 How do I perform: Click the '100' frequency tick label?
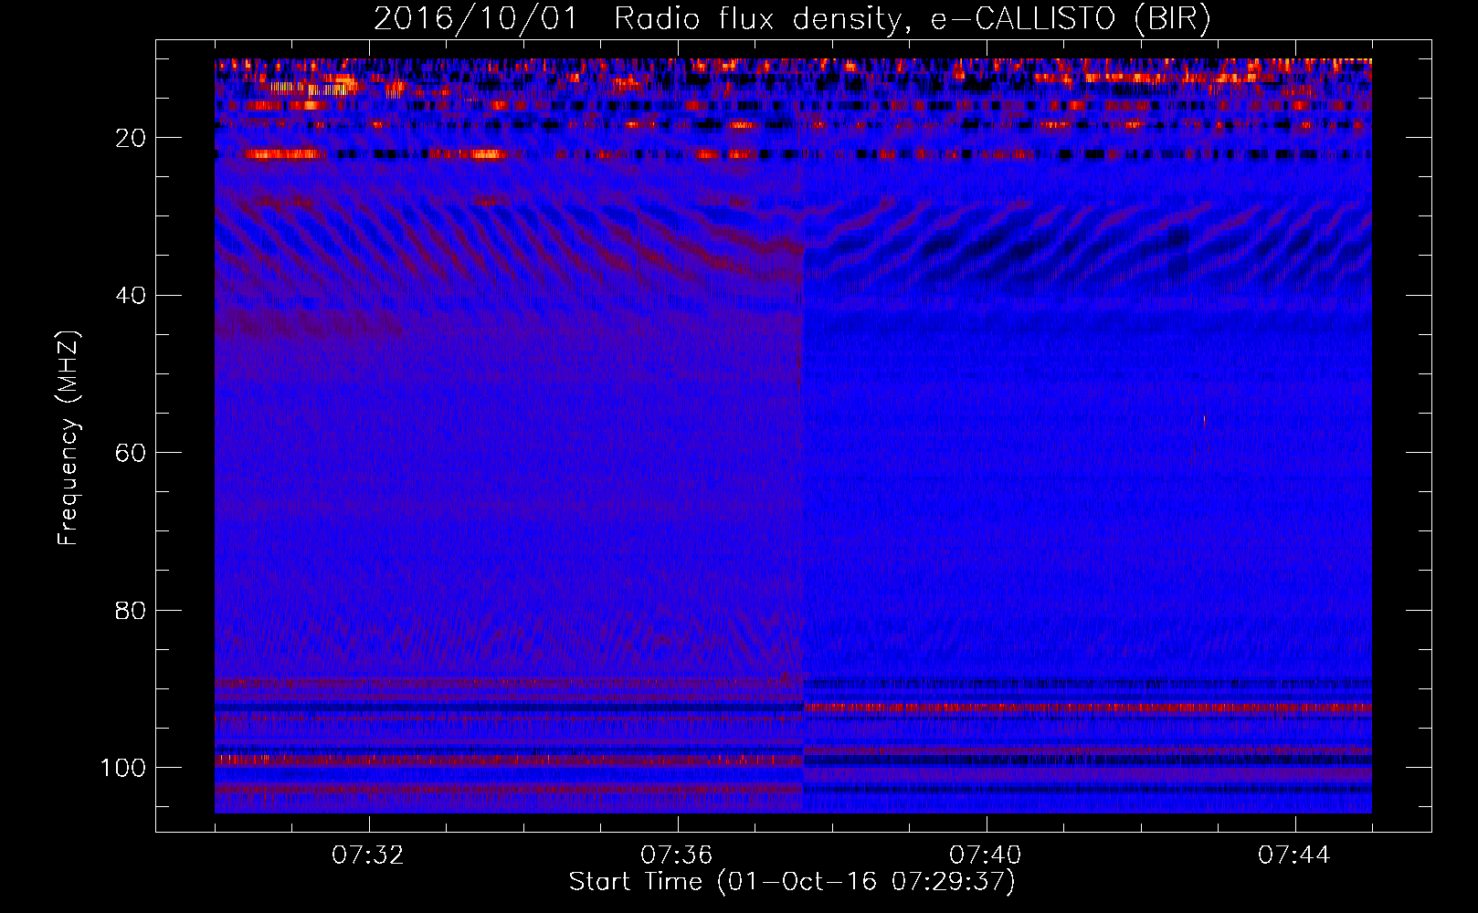pos(123,768)
